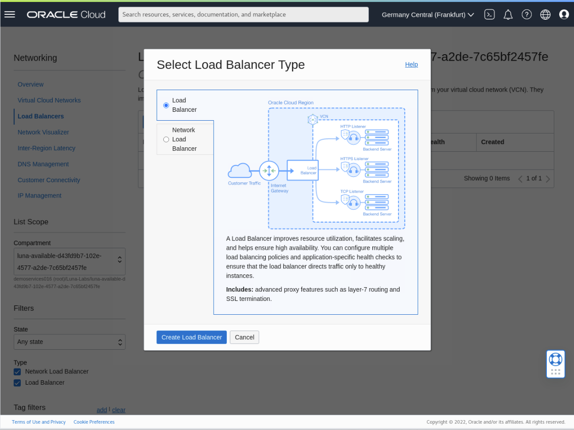Launch Cloud Shell from the top bar

(x=489, y=14)
